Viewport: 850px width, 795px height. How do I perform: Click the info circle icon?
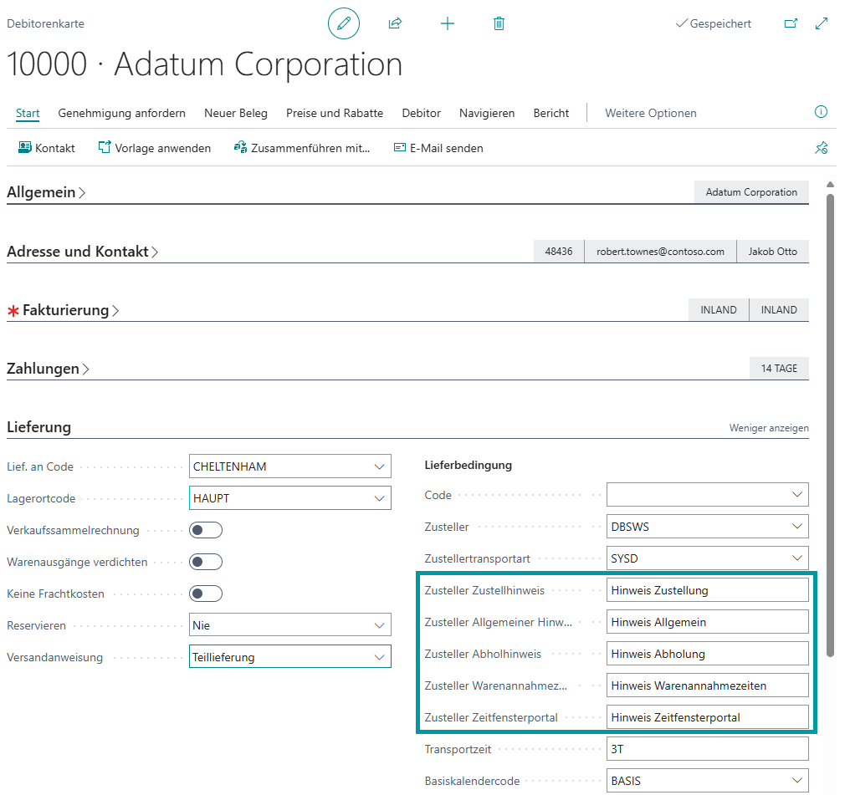821,112
